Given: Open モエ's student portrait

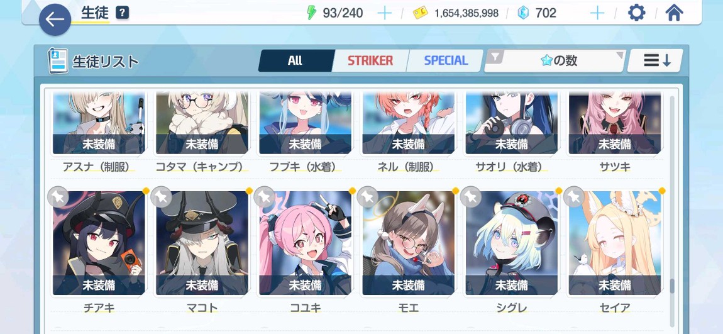Looking at the screenshot, I should [408, 243].
